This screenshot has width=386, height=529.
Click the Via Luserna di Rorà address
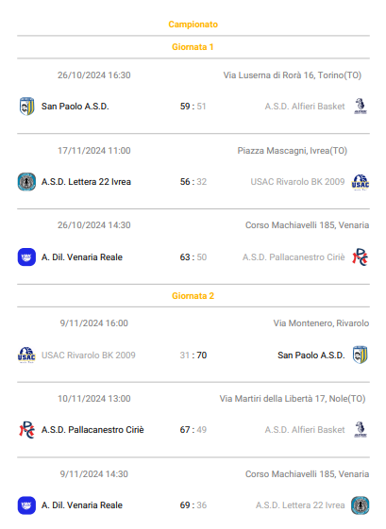pos(293,74)
